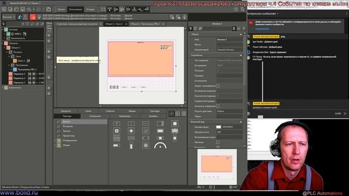Select the semicircular gauge element in the palette

point(160,145)
